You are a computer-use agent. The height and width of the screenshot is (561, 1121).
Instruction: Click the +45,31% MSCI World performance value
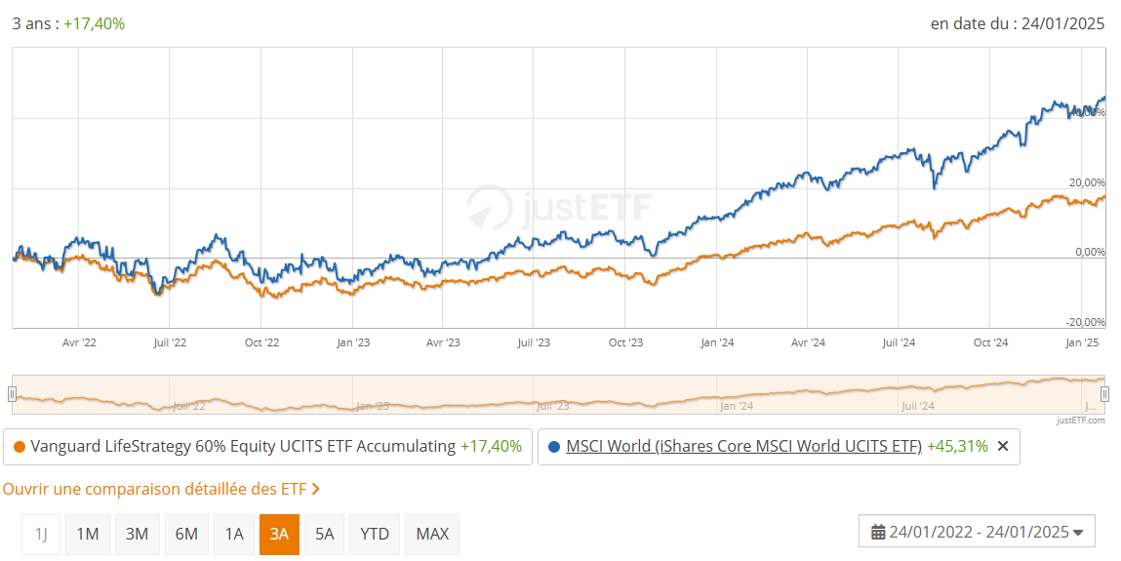click(957, 447)
